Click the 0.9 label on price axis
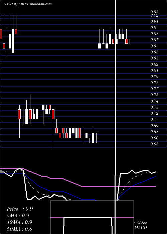The image size is (167, 234). [153, 28]
